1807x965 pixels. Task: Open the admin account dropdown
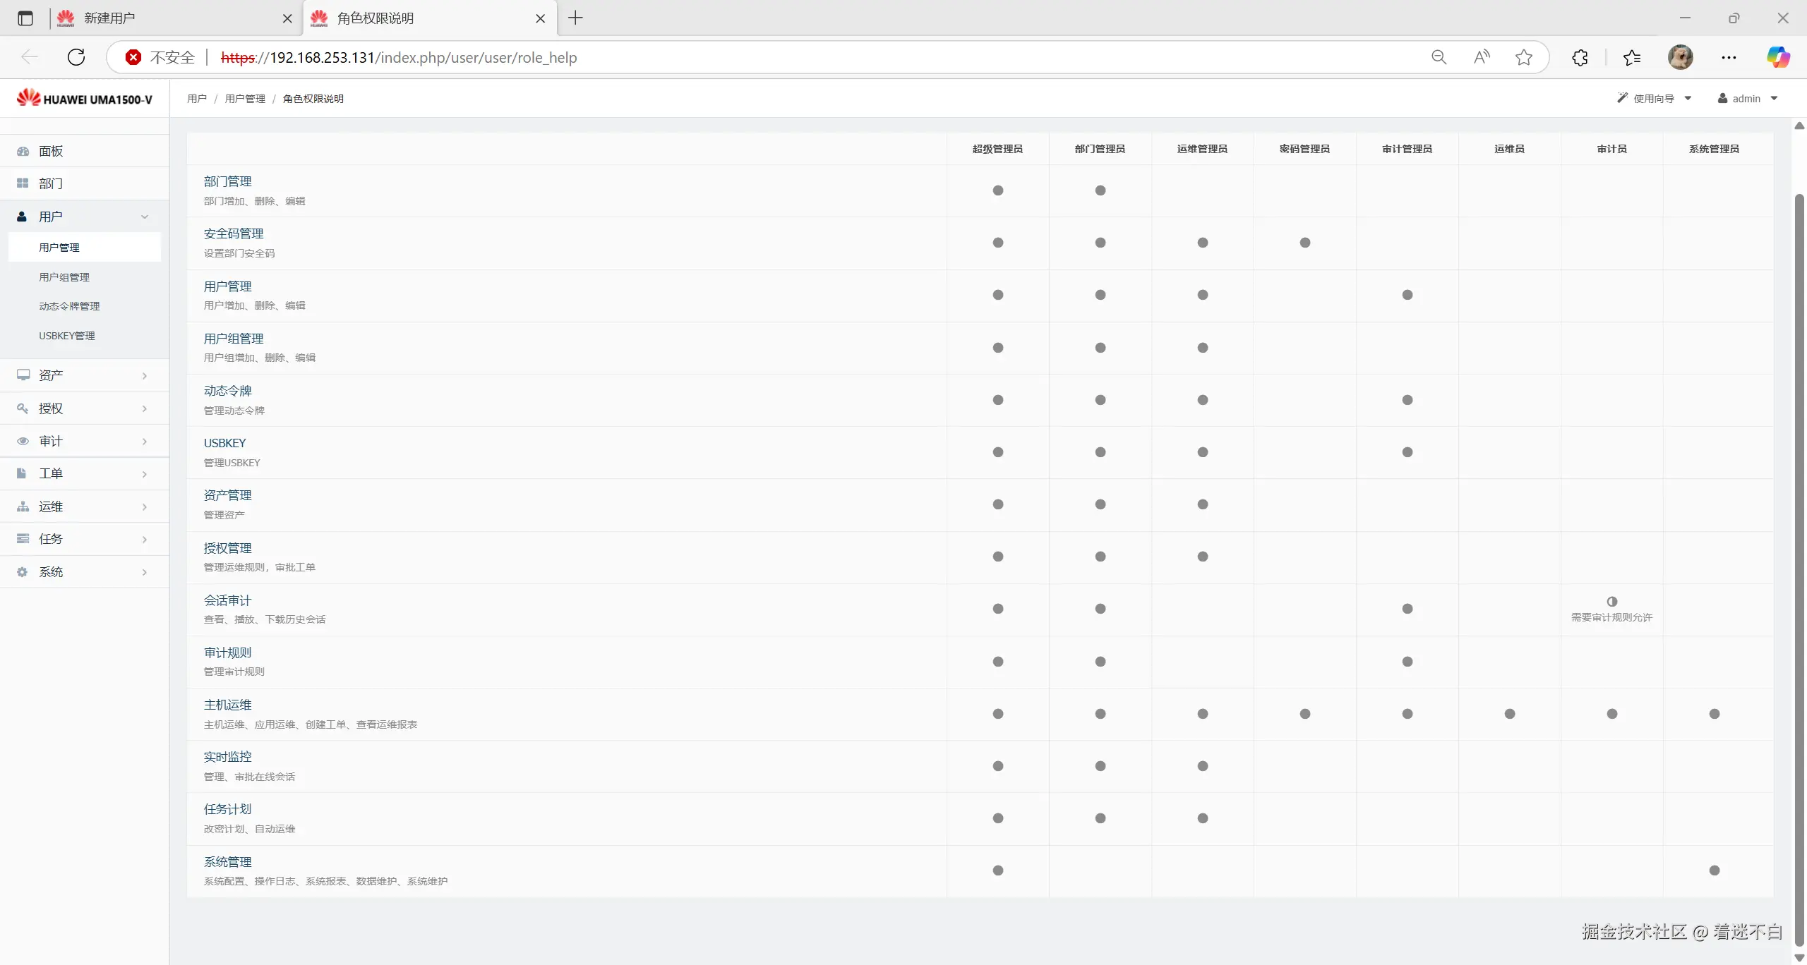1747,99
